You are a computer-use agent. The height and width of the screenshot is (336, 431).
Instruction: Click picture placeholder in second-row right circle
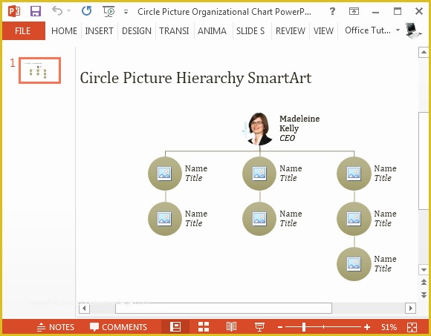pos(354,219)
